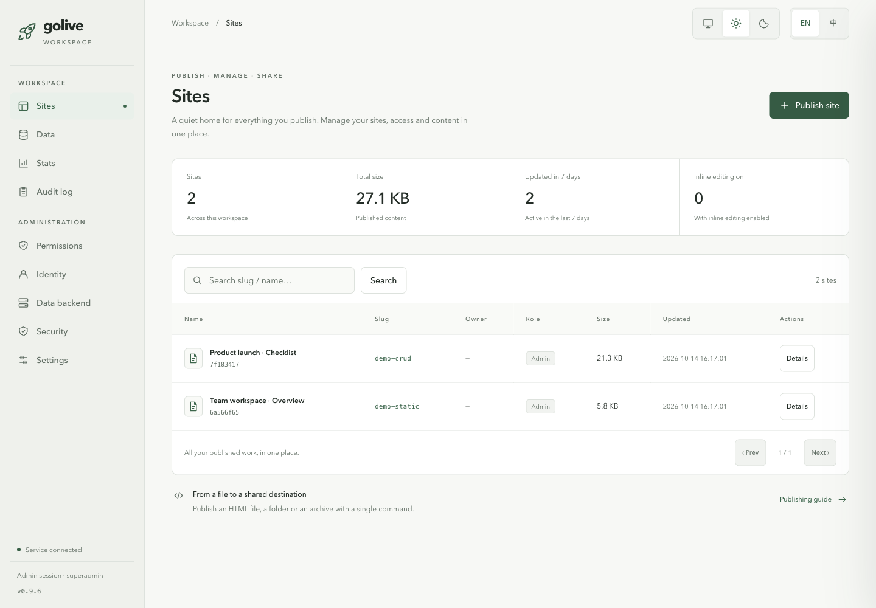
Task: Click the Search button
Action: tap(383, 280)
